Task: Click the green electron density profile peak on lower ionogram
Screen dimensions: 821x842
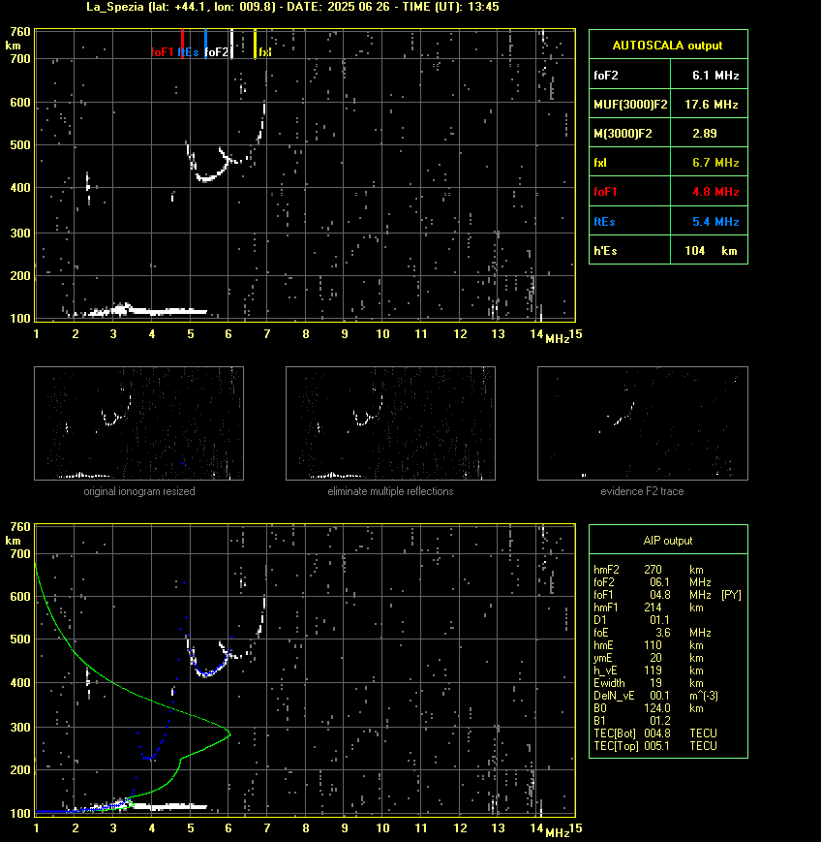Action: pos(229,733)
